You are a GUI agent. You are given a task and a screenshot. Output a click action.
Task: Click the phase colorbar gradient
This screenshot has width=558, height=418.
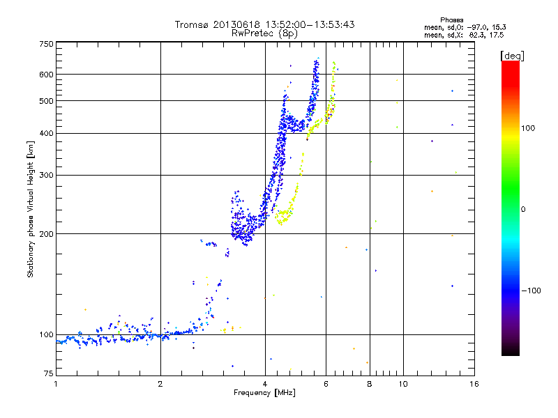pyautogui.click(x=511, y=208)
